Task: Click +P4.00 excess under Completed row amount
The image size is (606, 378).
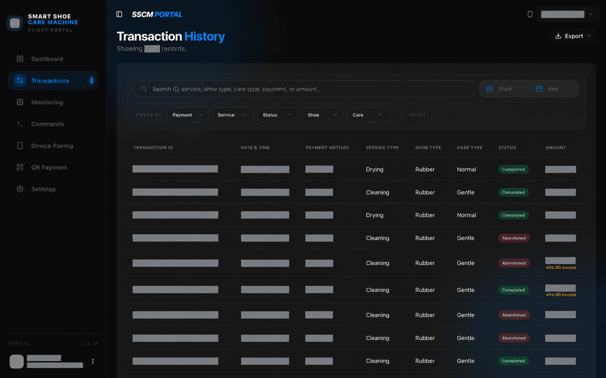Action: 561,295
